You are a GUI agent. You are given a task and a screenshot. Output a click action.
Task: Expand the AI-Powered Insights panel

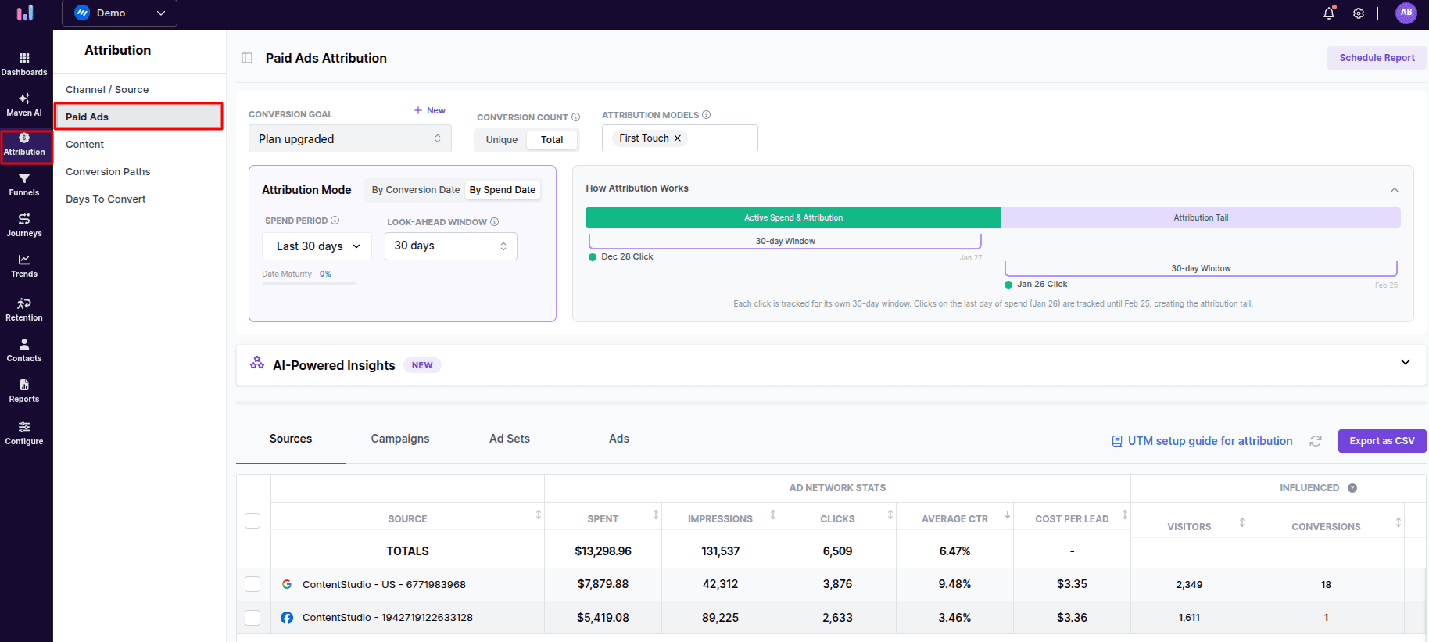tap(1405, 362)
